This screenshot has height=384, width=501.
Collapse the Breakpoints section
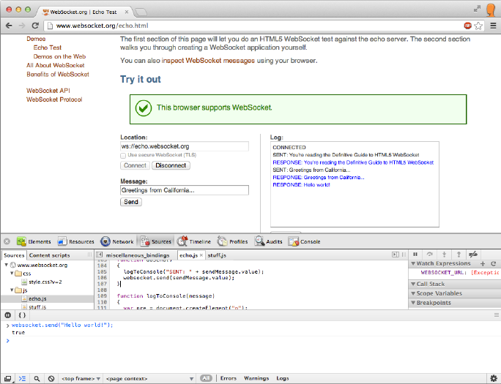413,303
